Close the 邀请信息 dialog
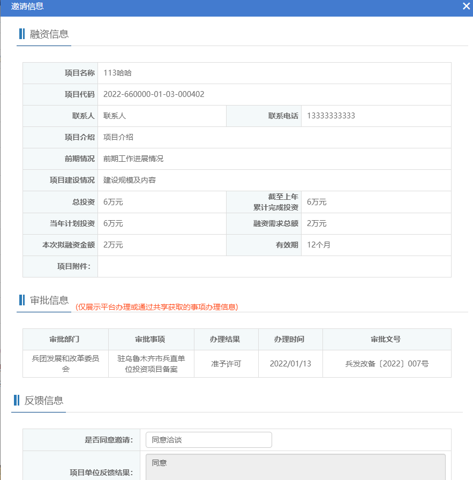473x480 pixels. (x=466, y=6)
